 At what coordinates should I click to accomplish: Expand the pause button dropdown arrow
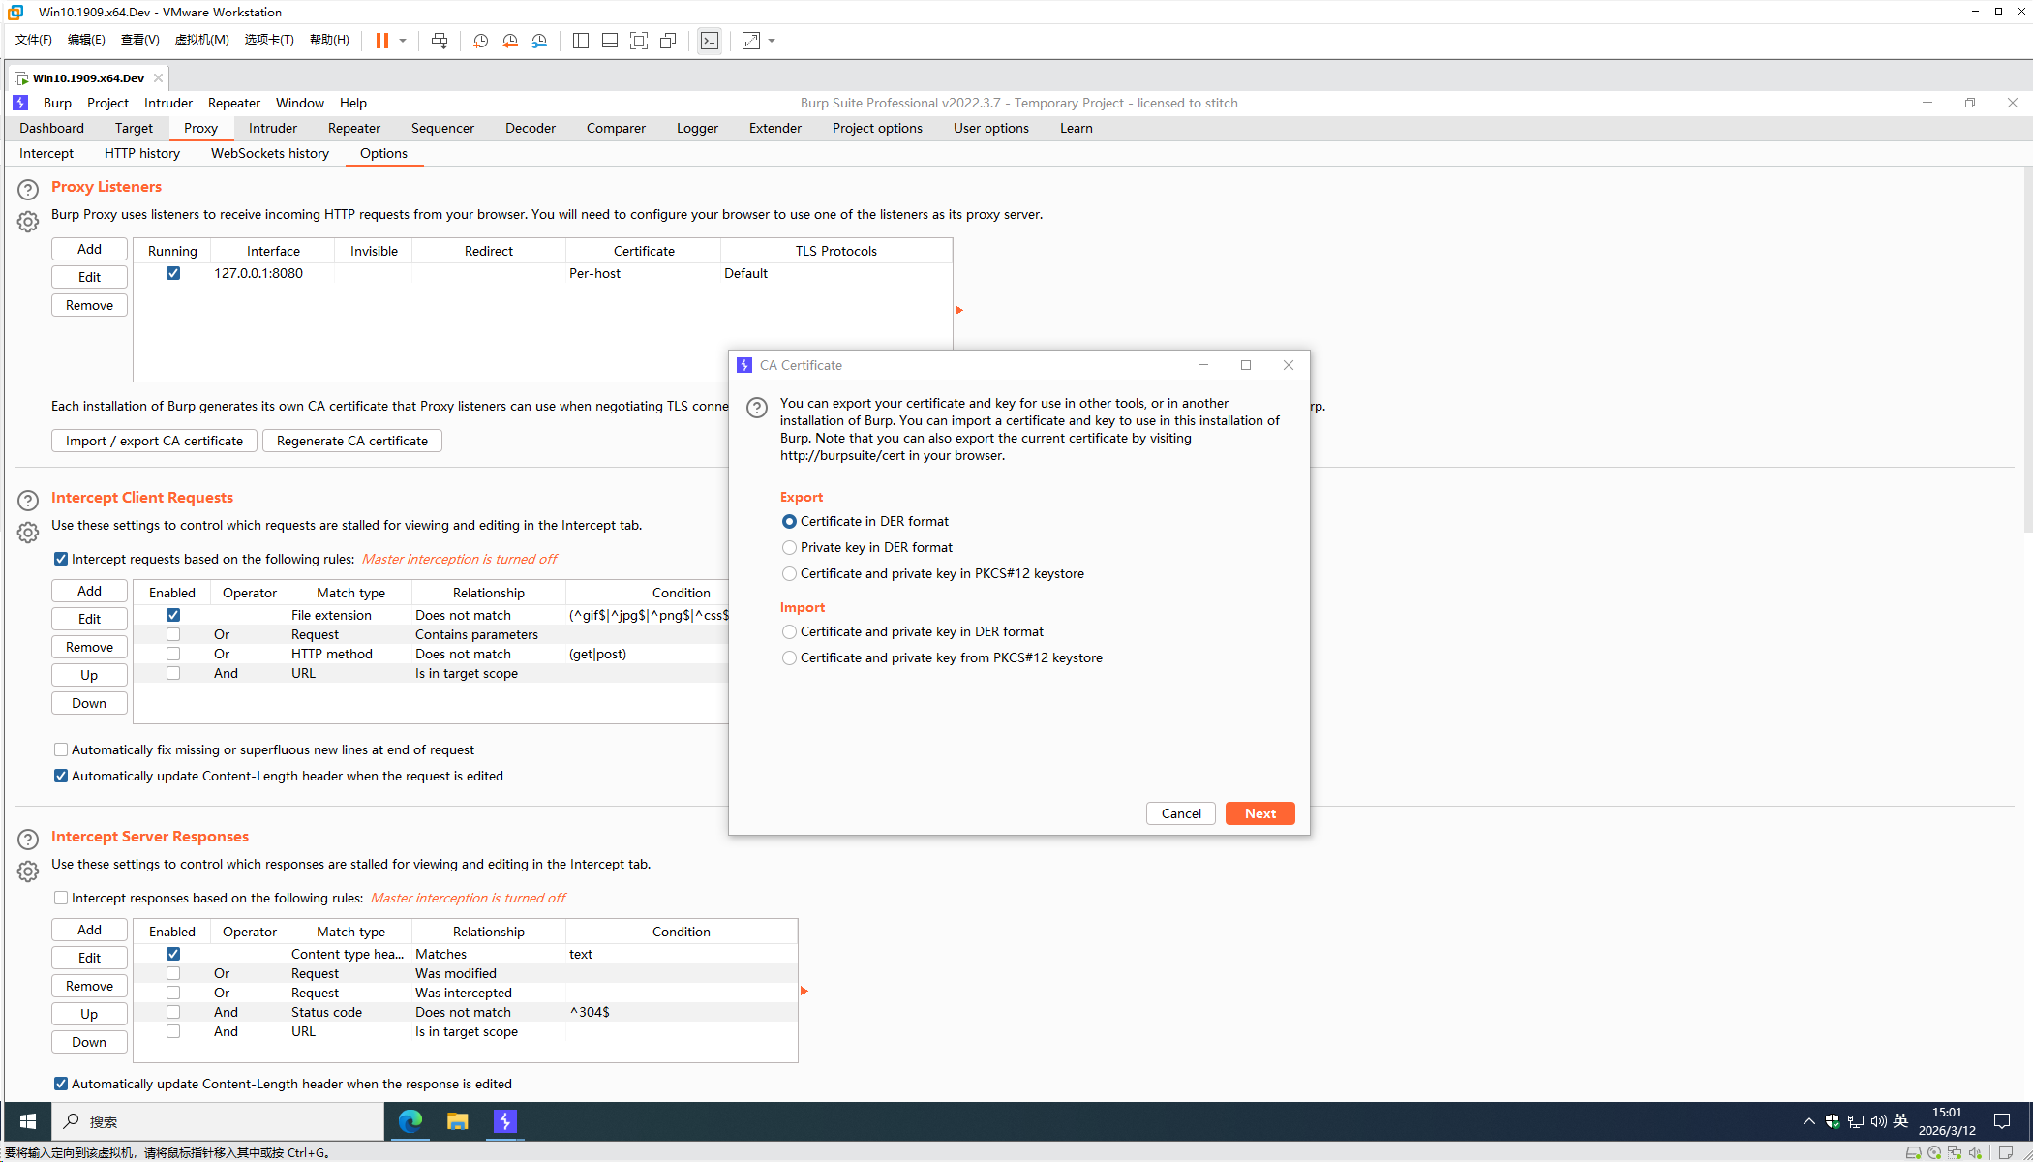[403, 41]
